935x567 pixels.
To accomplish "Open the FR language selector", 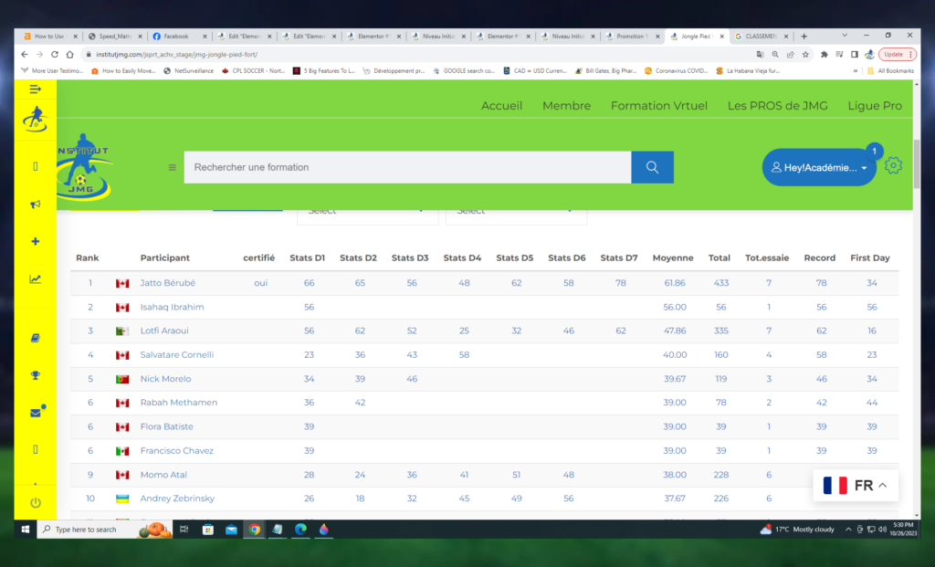I will [855, 486].
